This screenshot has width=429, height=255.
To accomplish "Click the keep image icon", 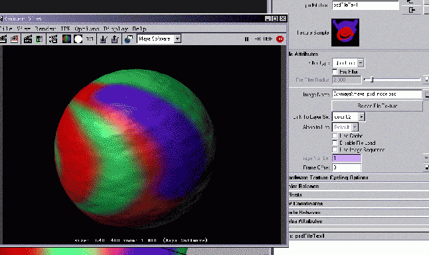I will pos(103,39).
